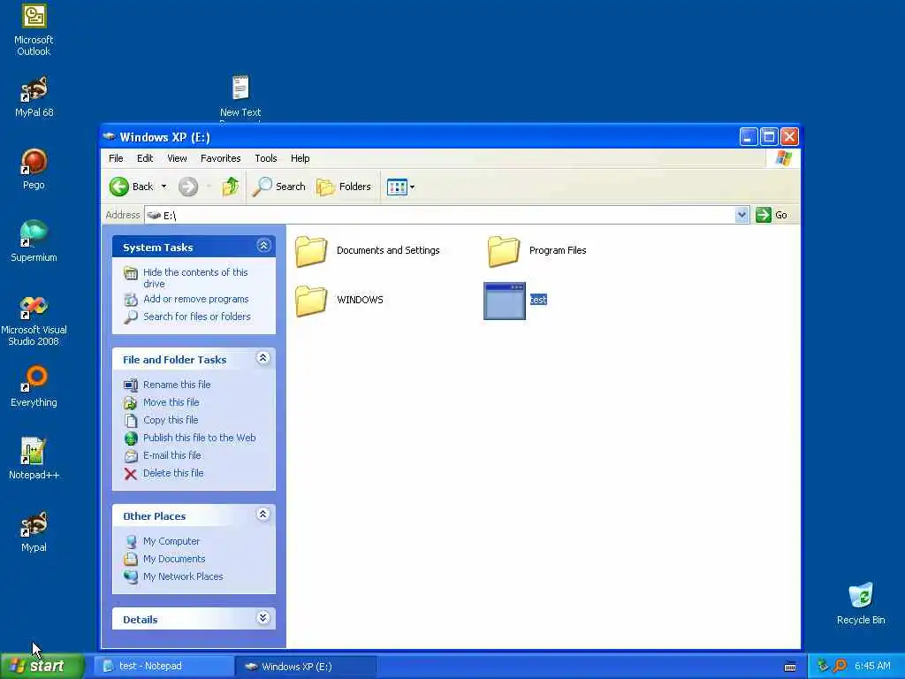
Task: Click the network tray icon
Action: point(823,666)
